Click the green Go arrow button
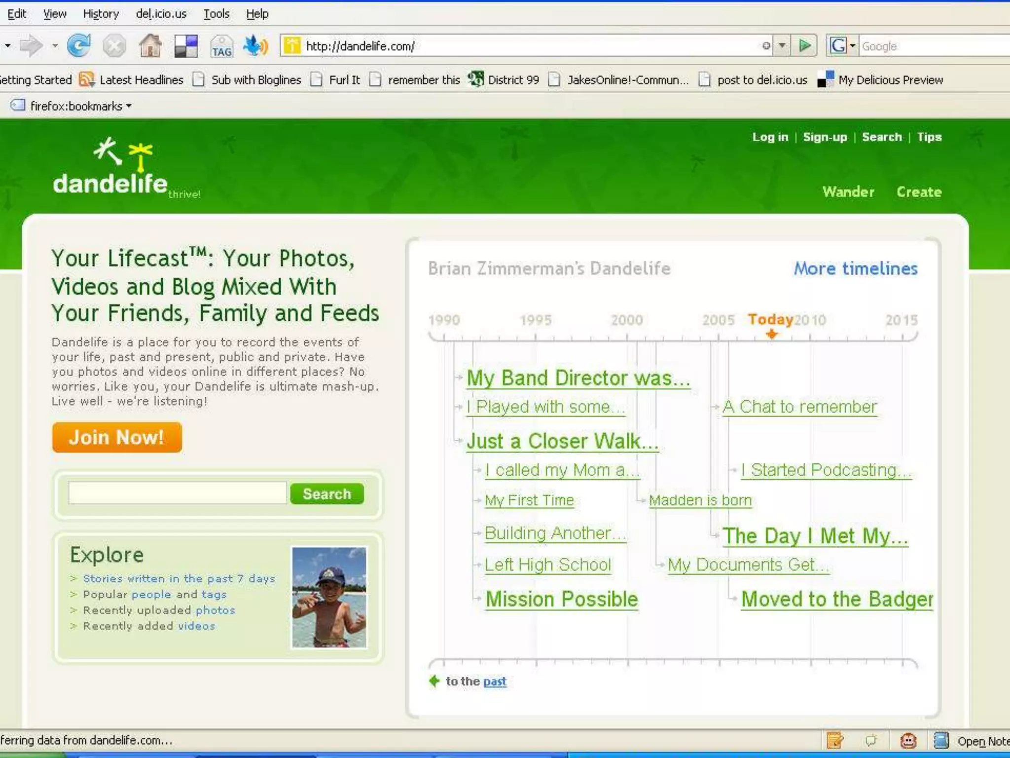 pos(805,46)
